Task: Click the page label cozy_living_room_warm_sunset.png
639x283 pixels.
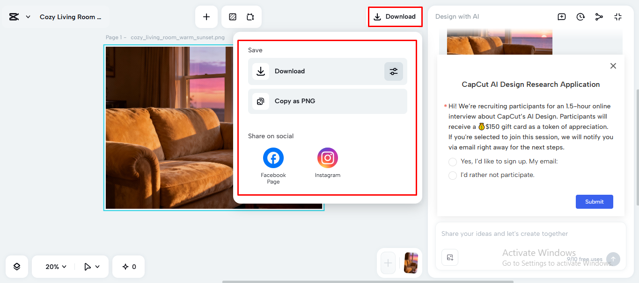Action: click(177, 37)
